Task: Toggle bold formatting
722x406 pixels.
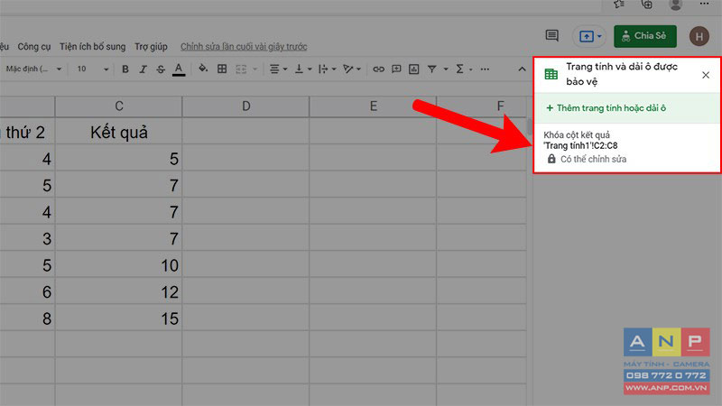Action: click(x=125, y=69)
